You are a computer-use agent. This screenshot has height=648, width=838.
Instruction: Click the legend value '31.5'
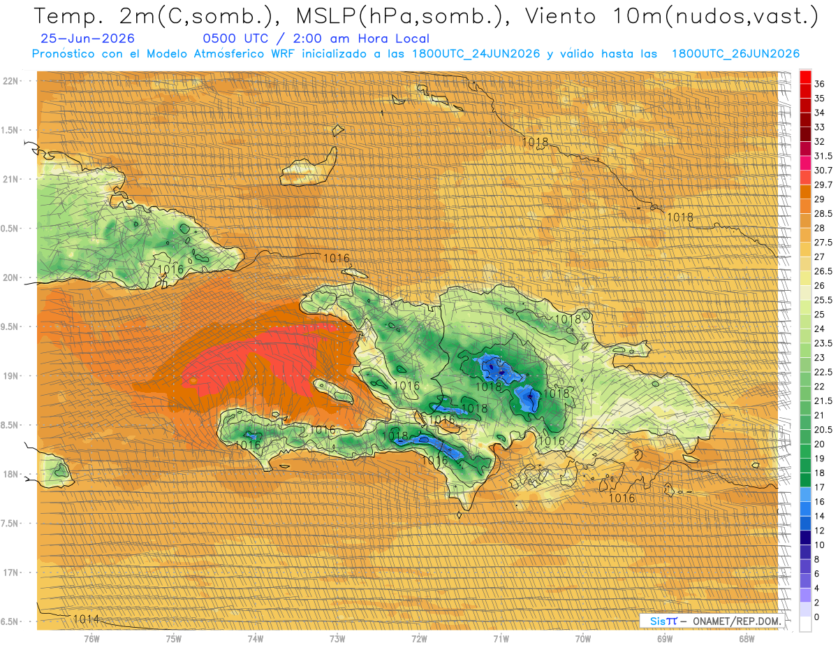point(823,156)
